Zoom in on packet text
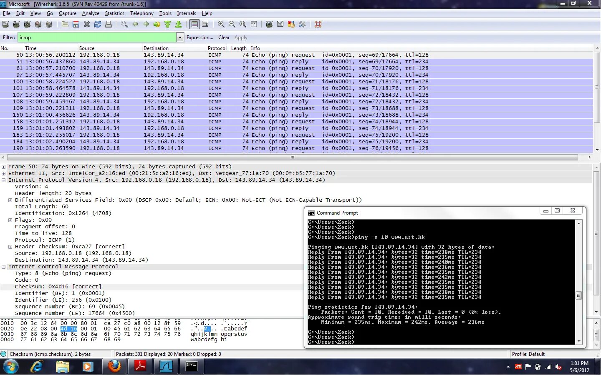The height and width of the screenshot is (375, 601). [221, 24]
